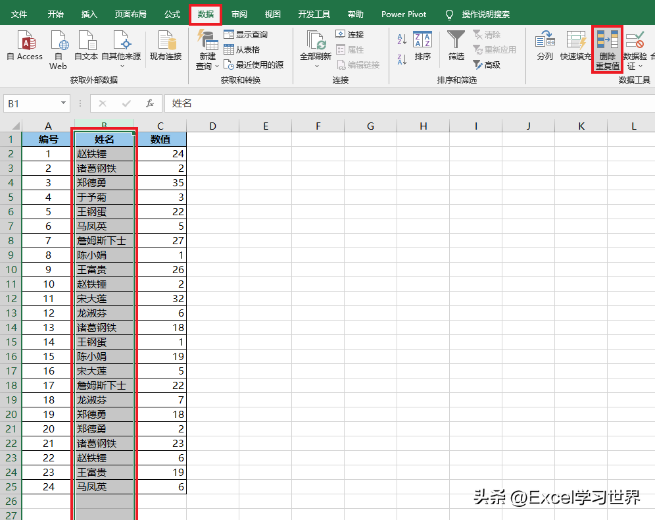Click the lightbulb 操作说明搜索 icon
Viewport: 655px width, 520px height.
tap(449, 14)
